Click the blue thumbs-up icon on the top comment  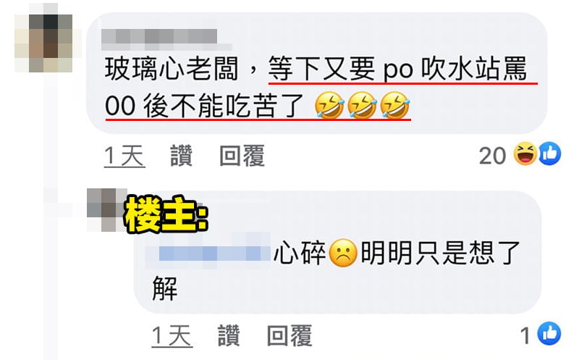point(550,154)
